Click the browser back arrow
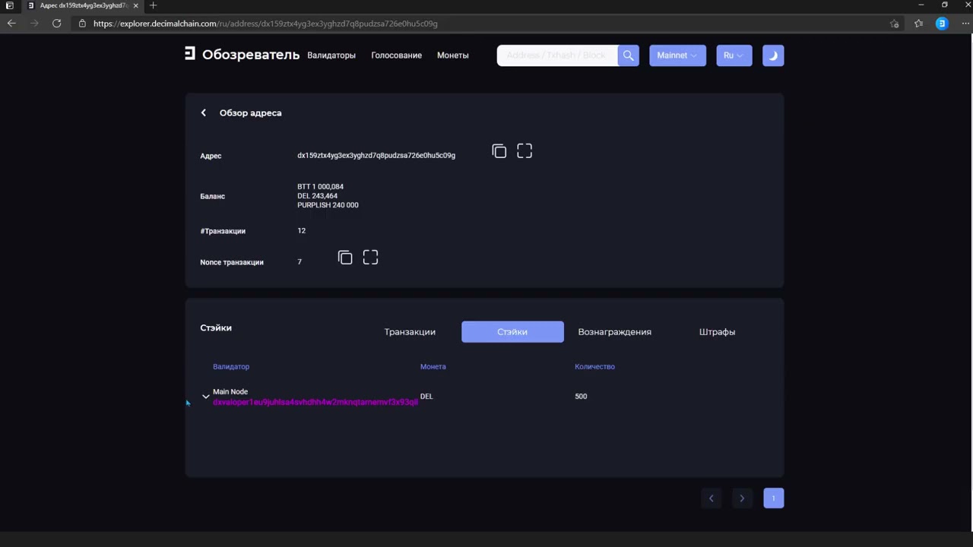Image resolution: width=973 pixels, height=547 pixels. [x=11, y=24]
